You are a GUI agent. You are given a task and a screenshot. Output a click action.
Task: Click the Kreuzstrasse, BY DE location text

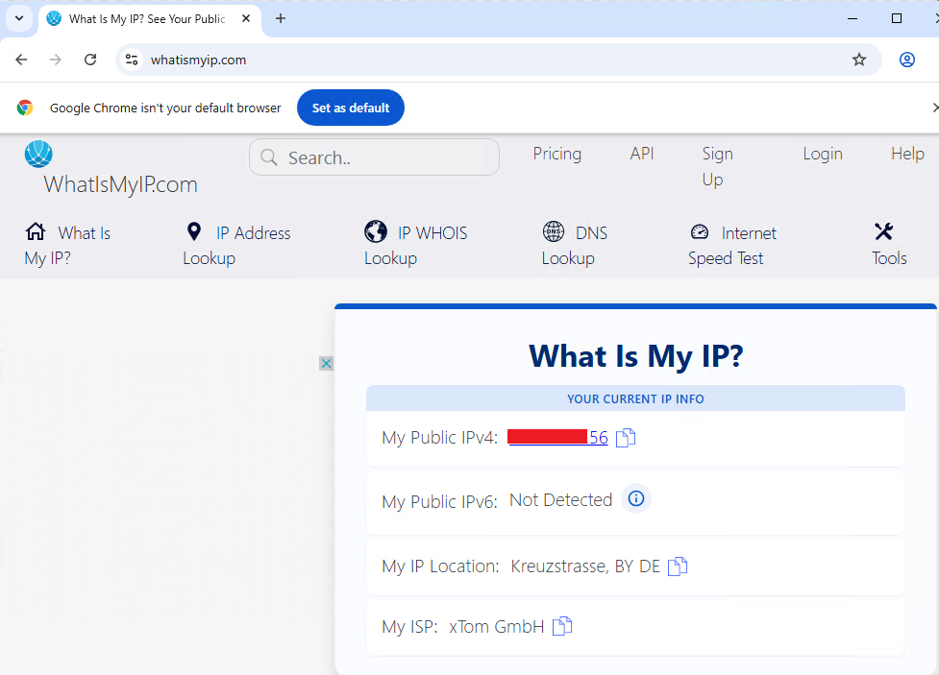(585, 567)
